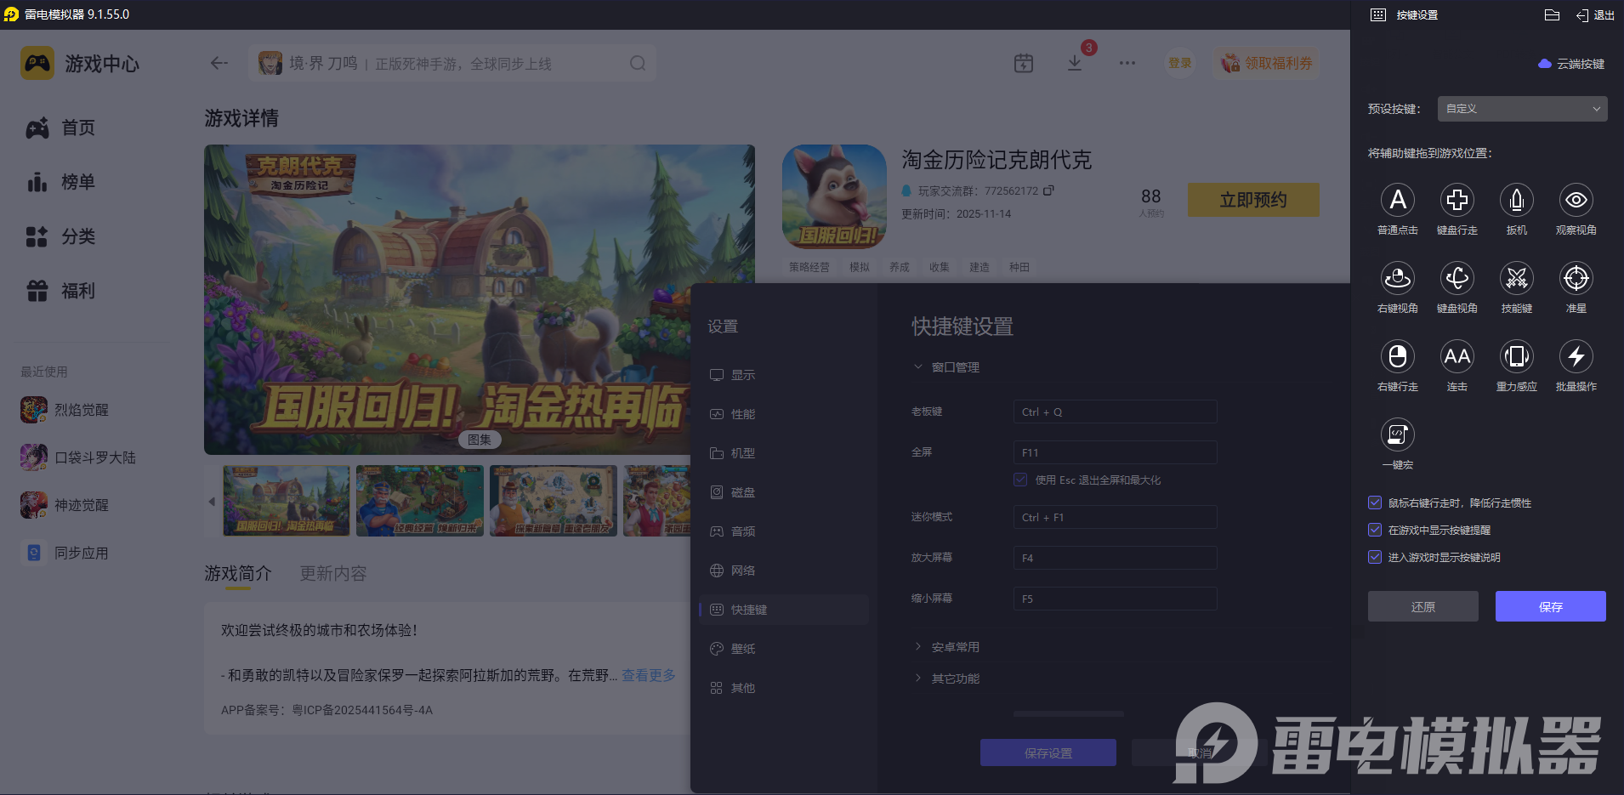Screen dimensions: 1624x795
Task: Click the 立即预约 reservation button
Action: coord(1252,199)
